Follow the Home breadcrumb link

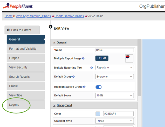9,16
